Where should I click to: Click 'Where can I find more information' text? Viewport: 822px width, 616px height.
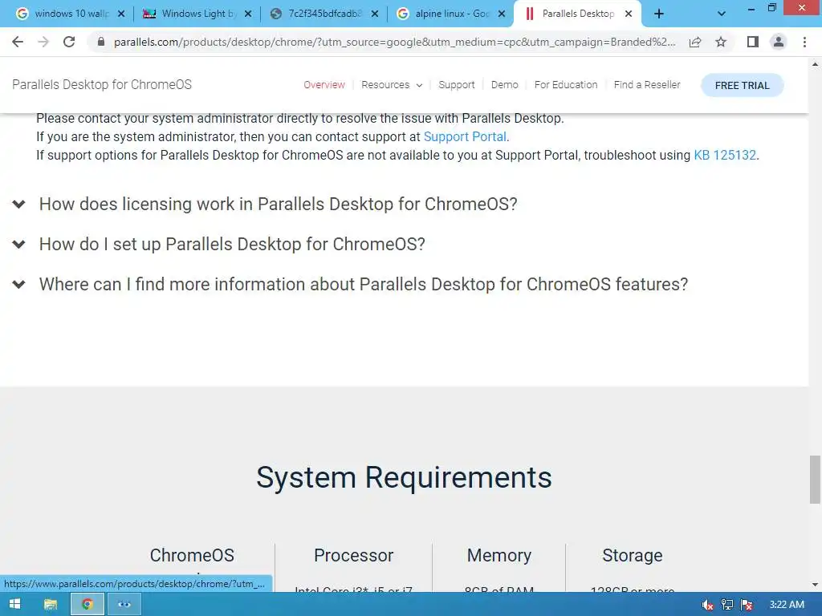pos(364,285)
